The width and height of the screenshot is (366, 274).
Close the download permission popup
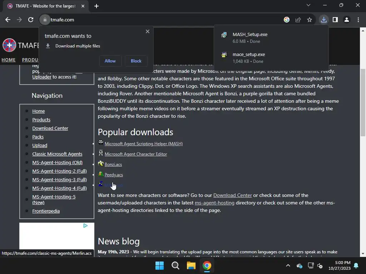[148, 31]
